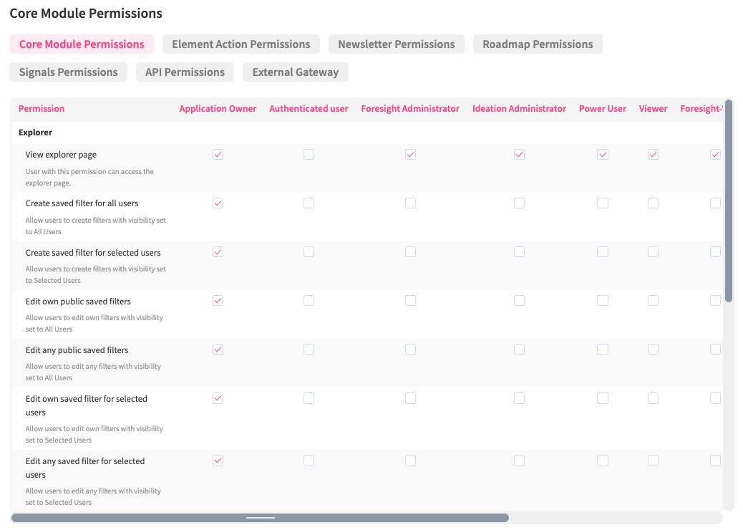Click the horizontal scrollbar thumb below the table
The width and height of the screenshot is (743, 530).
click(x=260, y=518)
